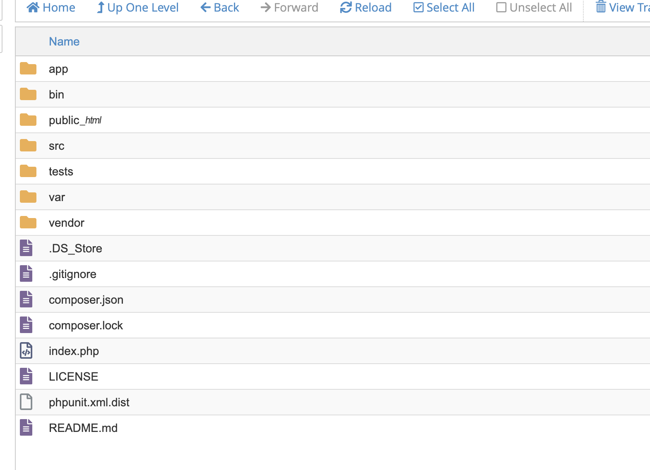Click the phpunit.xml.dist blank file icon
The image size is (650, 470).
(26, 402)
